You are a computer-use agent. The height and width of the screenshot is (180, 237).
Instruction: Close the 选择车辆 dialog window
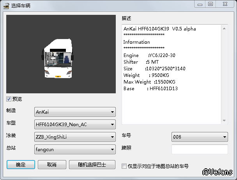[x=225, y=4]
